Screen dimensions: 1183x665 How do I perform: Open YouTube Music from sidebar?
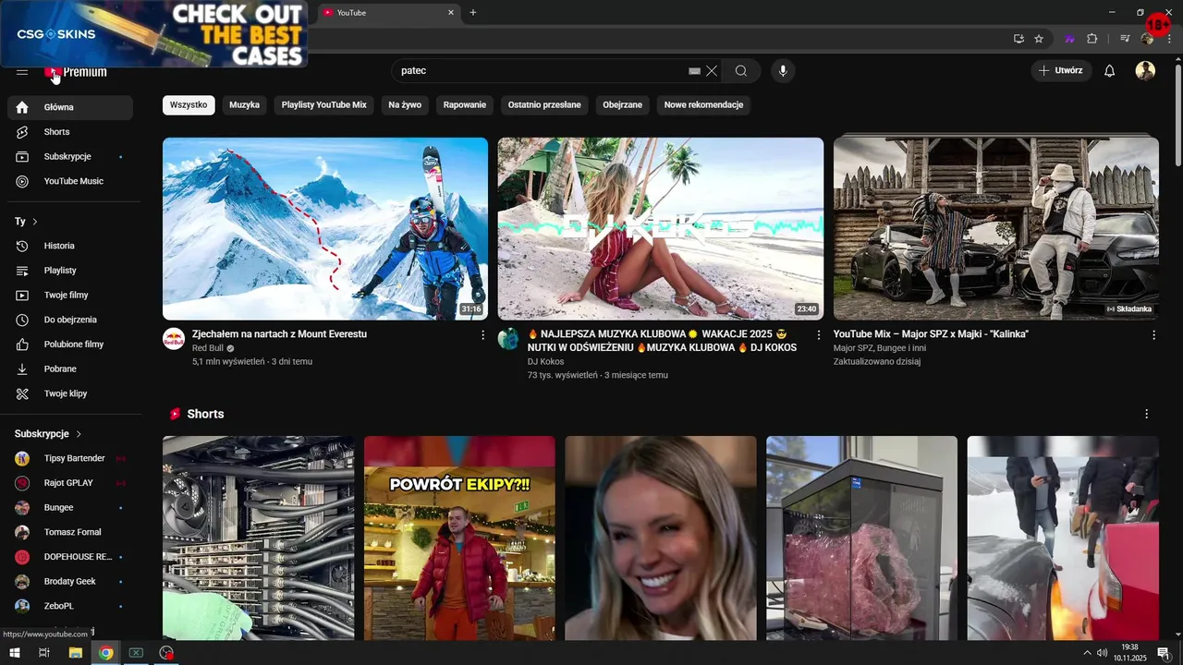70,181
